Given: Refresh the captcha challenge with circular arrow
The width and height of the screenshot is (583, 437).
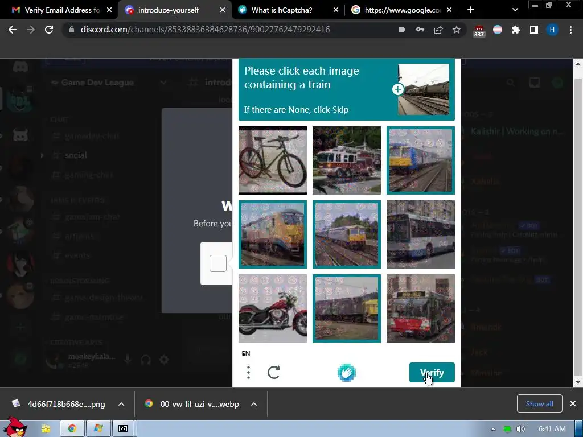Looking at the screenshot, I should click(x=274, y=372).
